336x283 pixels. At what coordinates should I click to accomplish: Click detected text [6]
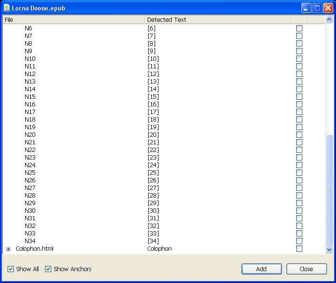151,28
